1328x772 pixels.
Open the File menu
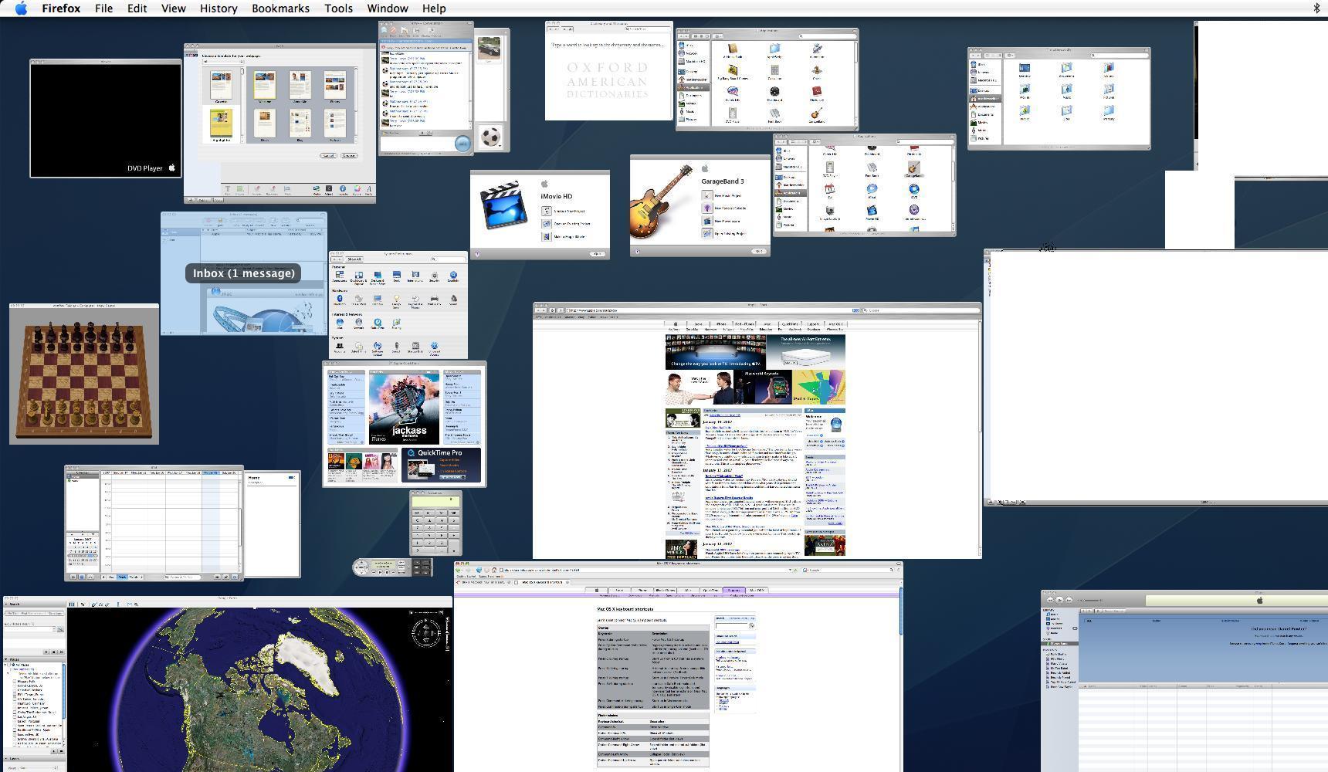point(103,8)
